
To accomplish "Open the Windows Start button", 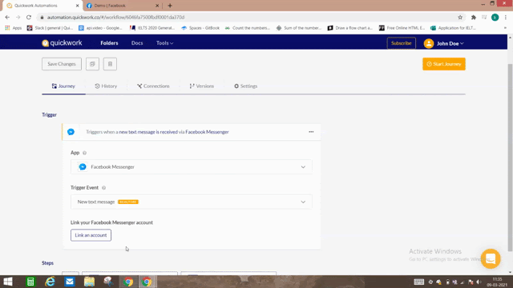I will pyautogui.click(x=7, y=282).
